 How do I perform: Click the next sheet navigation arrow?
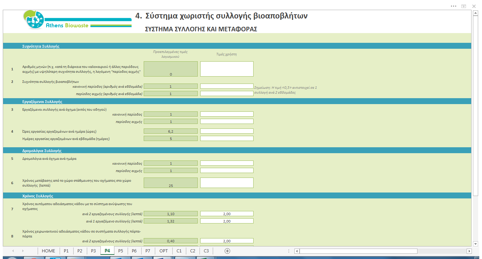pos(23,251)
